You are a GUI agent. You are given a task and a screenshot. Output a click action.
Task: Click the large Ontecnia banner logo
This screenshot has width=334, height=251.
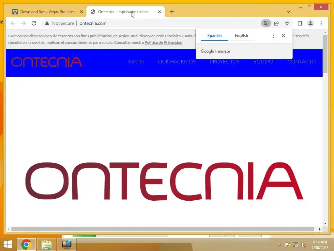164,181
